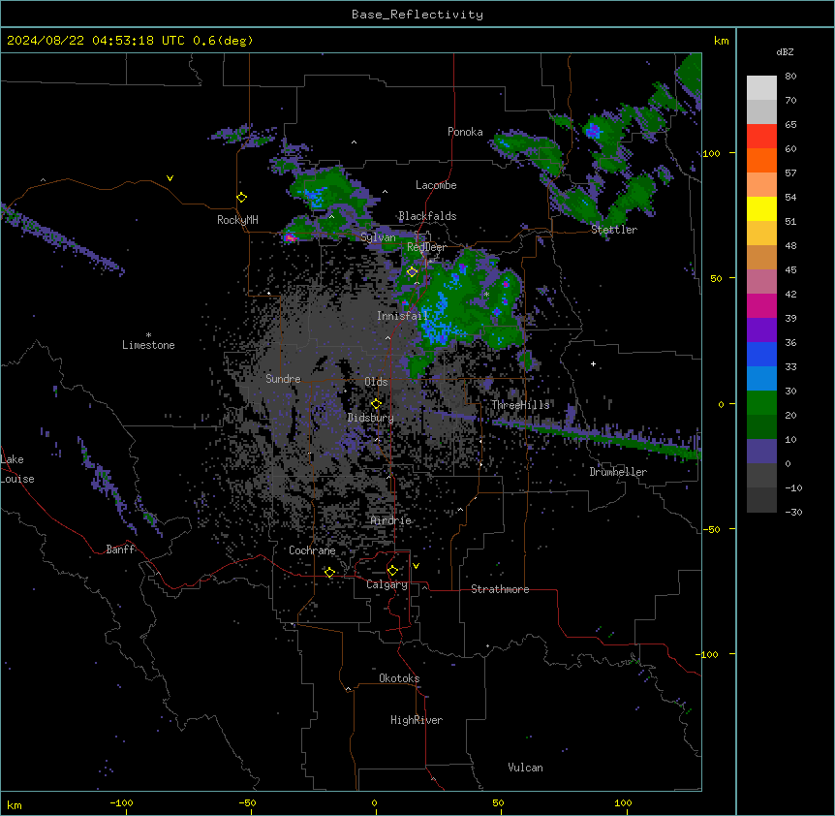Screen dimensions: 835x816
Task: Click the yellow diamond marker beside RockyMH
Action: coord(242,198)
